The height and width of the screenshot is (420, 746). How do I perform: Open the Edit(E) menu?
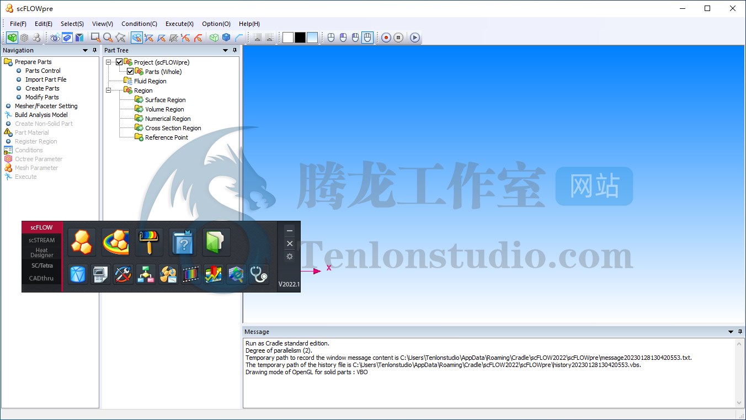pyautogui.click(x=44, y=24)
